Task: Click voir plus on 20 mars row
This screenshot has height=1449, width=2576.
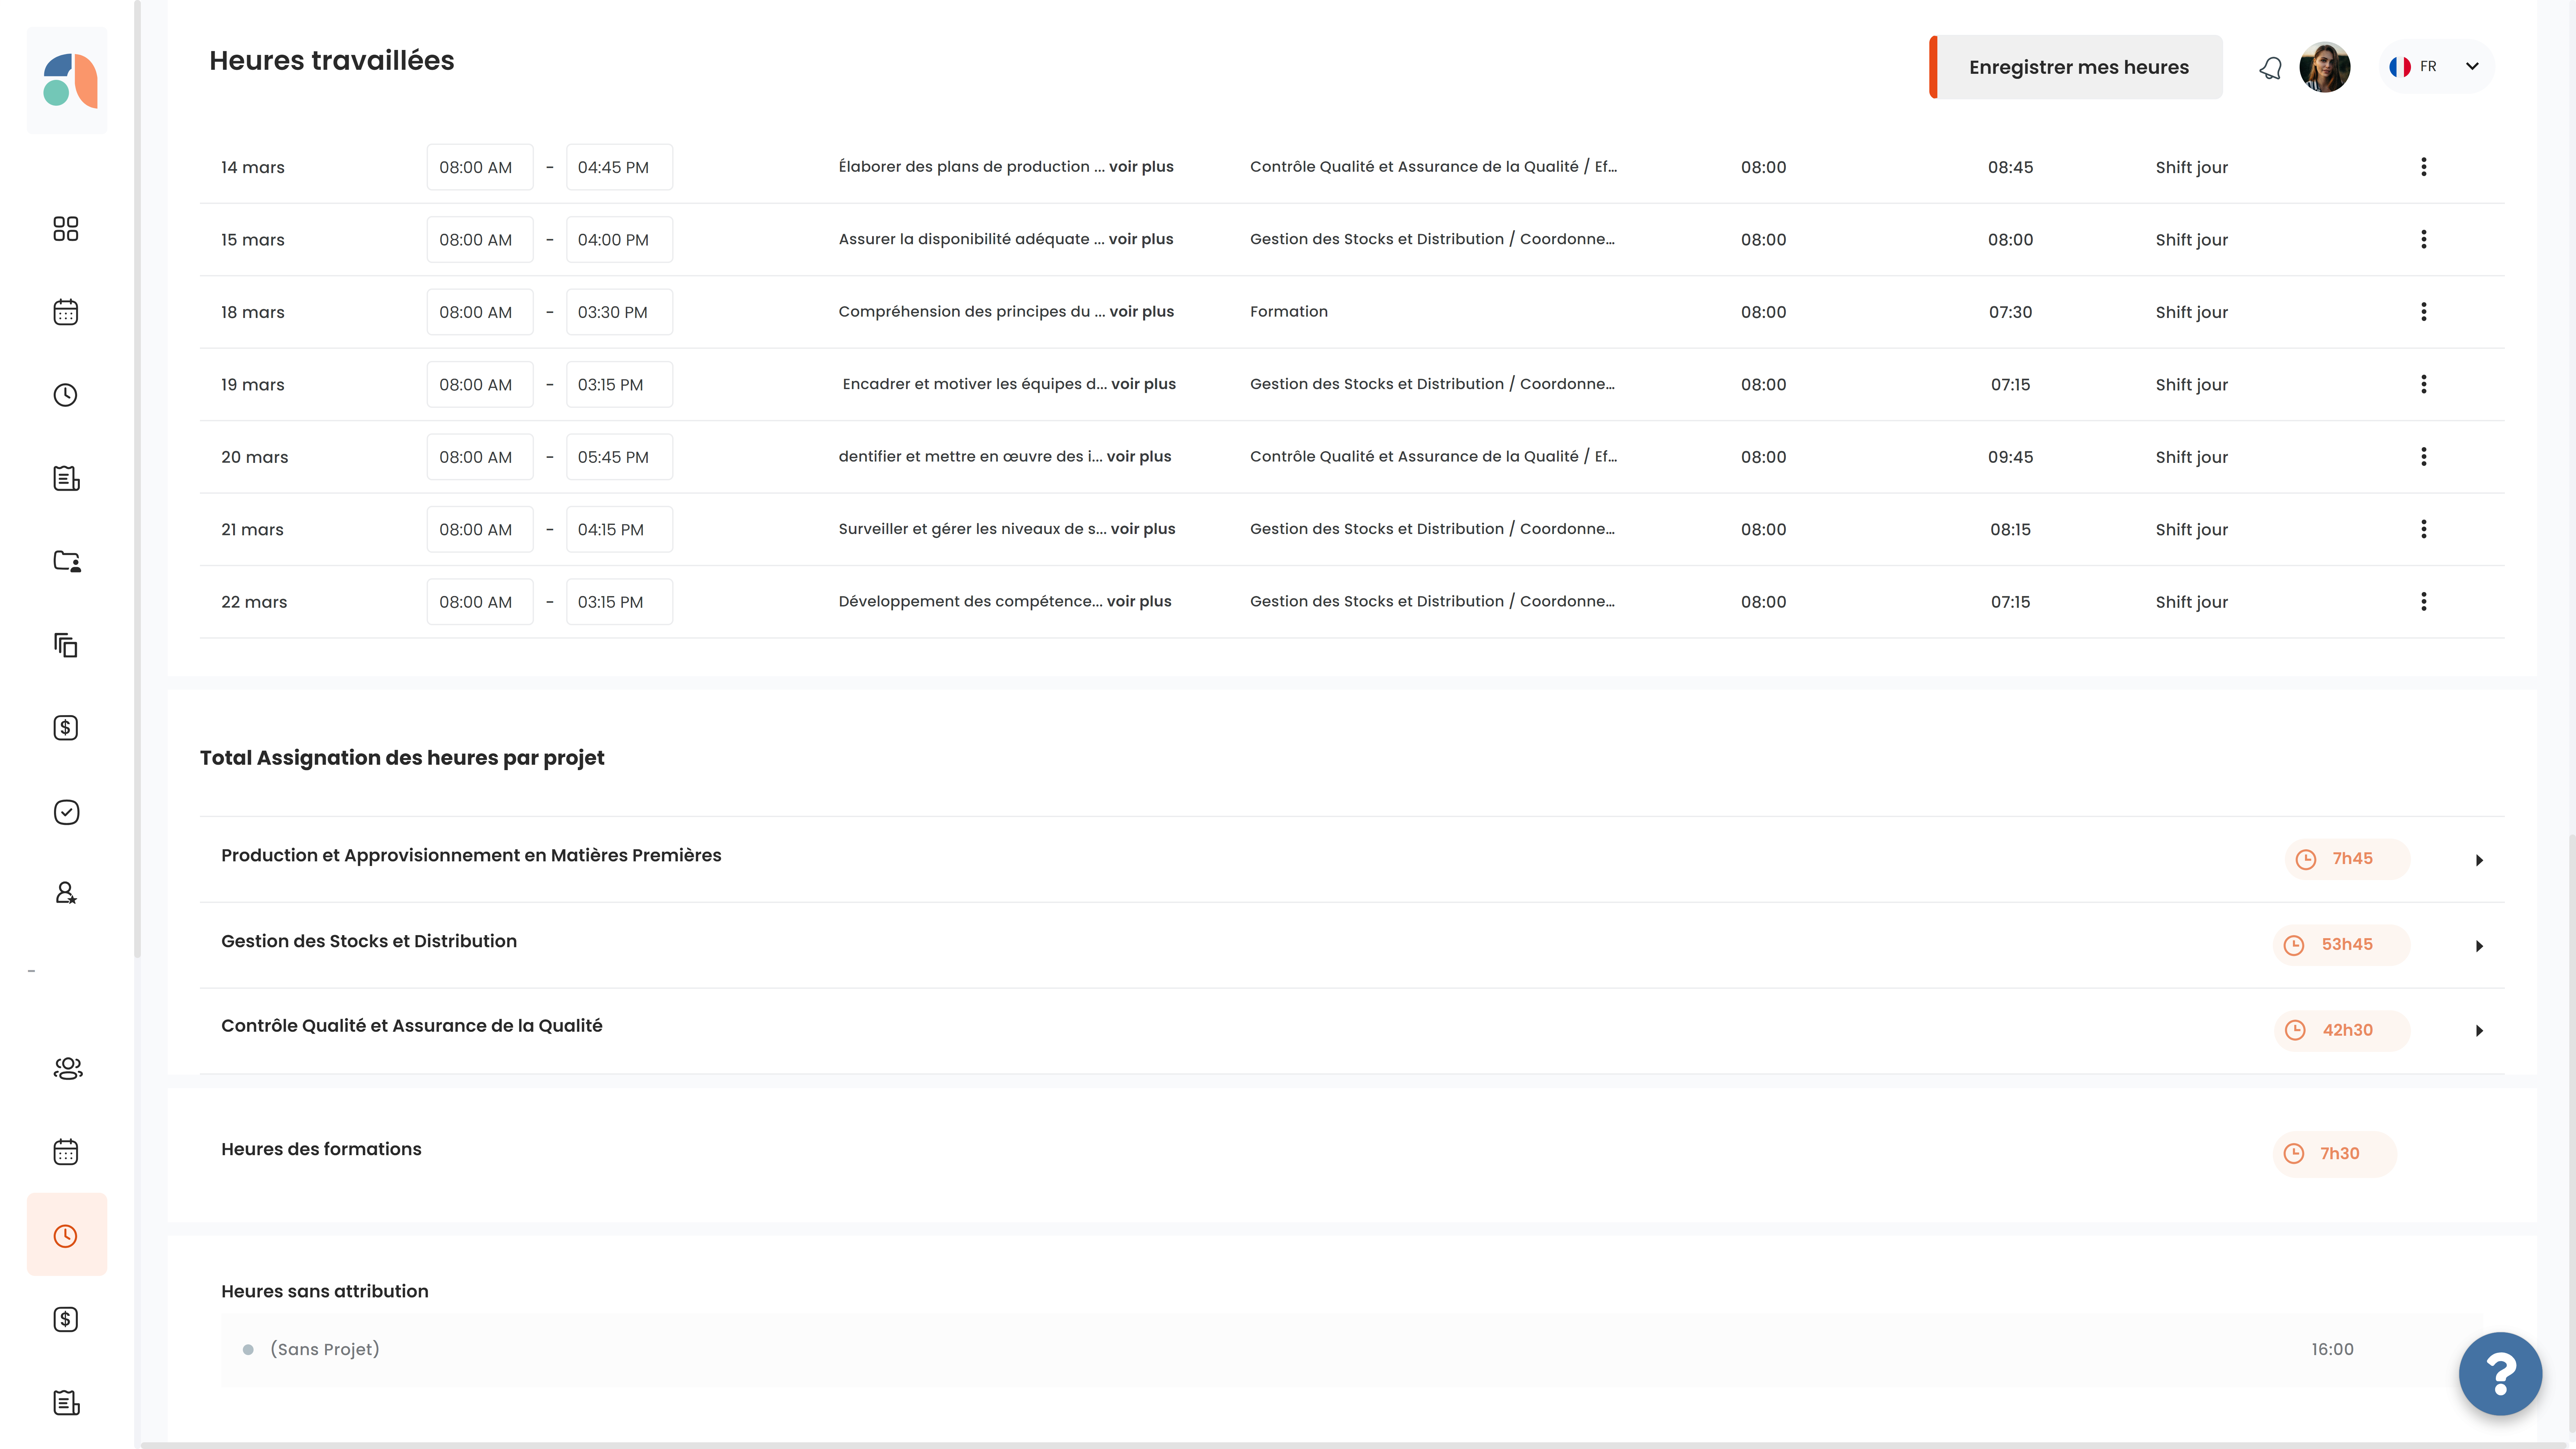Action: (1139, 457)
